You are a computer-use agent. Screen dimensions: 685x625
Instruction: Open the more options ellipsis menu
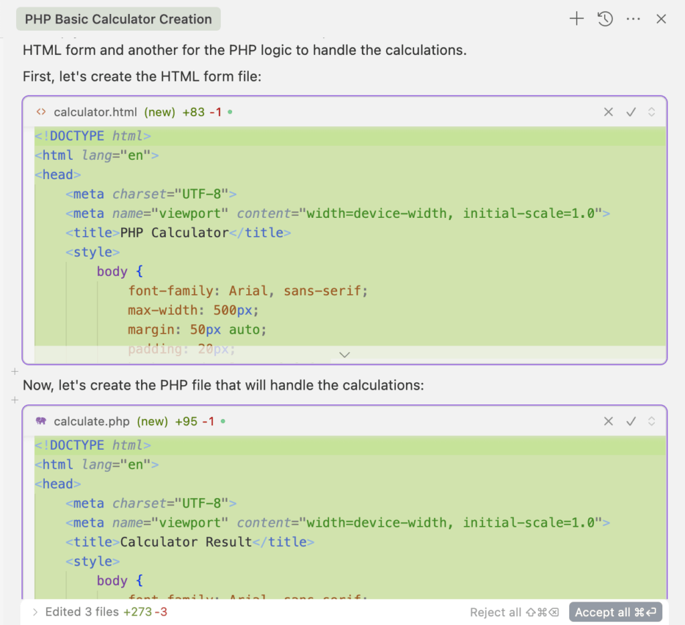[633, 19]
